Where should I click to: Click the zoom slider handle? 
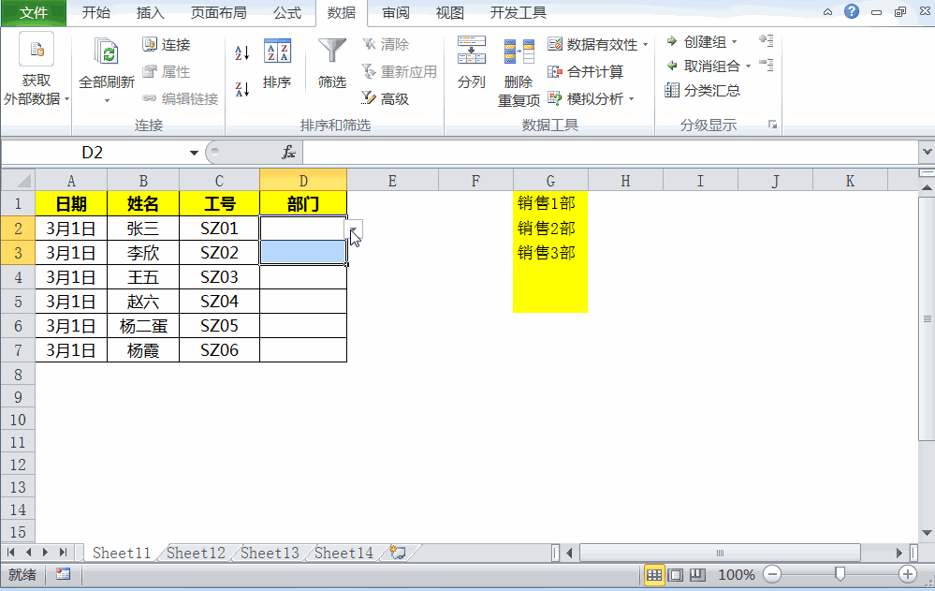tap(840, 574)
